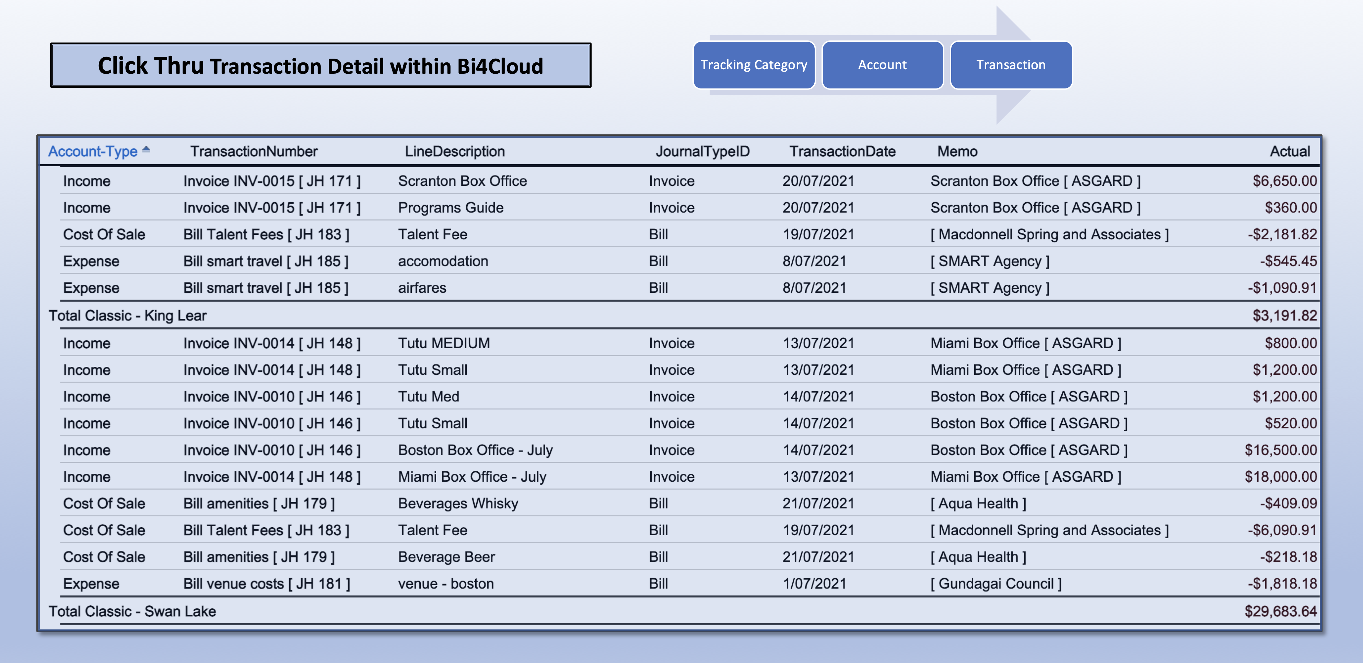Image resolution: width=1363 pixels, height=663 pixels.
Task: Click the report title banner
Action: [x=320, y=64]
